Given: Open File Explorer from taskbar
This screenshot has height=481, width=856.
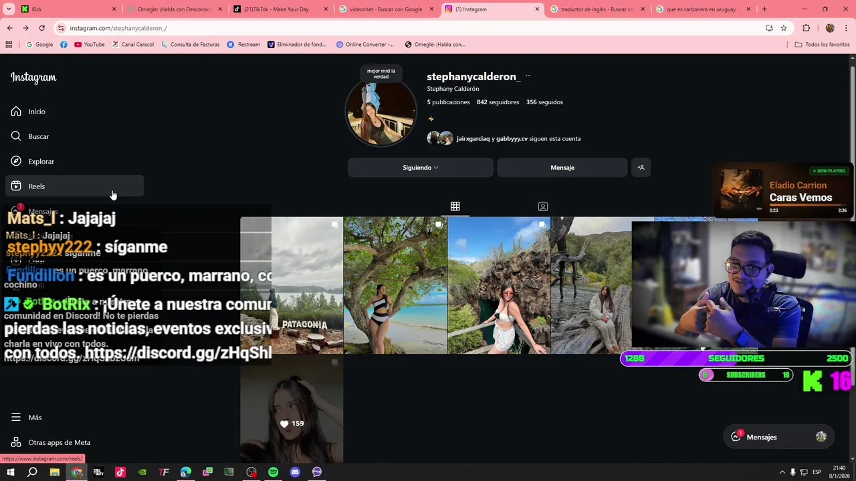Looking at the screenshot, I should (55, 472).
